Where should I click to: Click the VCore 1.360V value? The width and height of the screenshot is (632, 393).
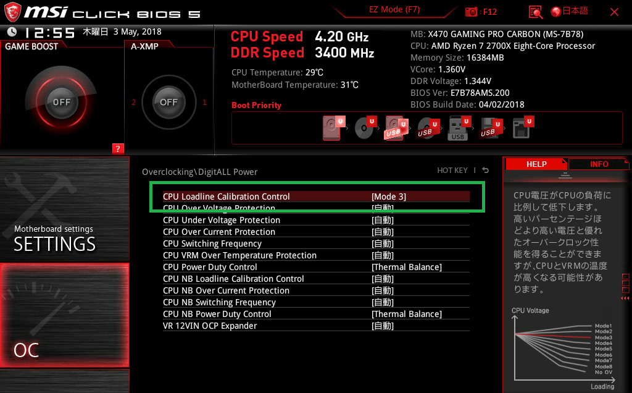(451, 69)
